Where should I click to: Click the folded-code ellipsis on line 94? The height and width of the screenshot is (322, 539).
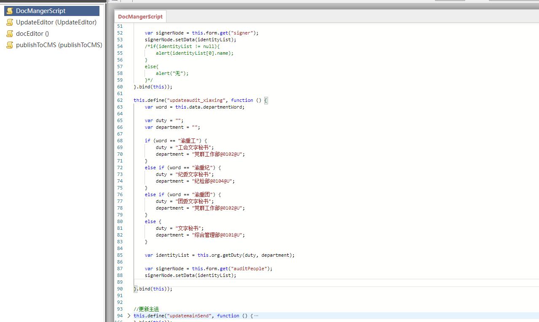256,316
